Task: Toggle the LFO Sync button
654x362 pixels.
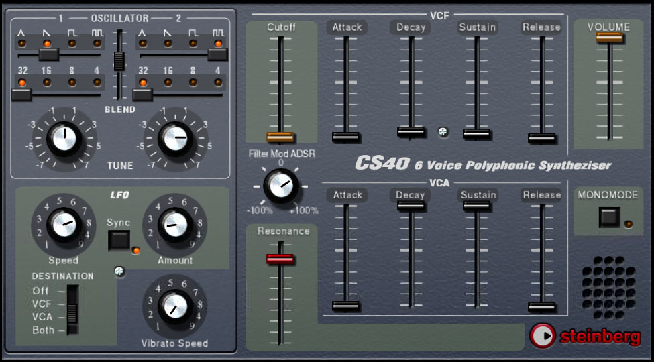Action: tap(119, 241)
